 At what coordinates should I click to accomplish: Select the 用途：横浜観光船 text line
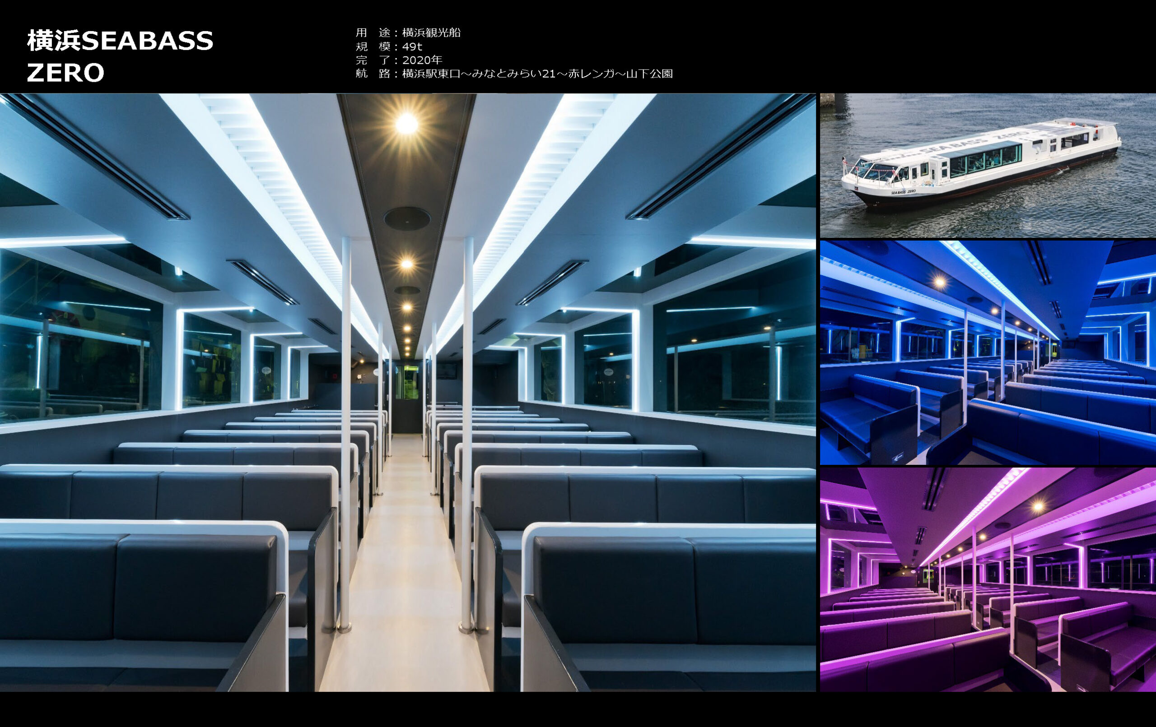pos(408,32)
